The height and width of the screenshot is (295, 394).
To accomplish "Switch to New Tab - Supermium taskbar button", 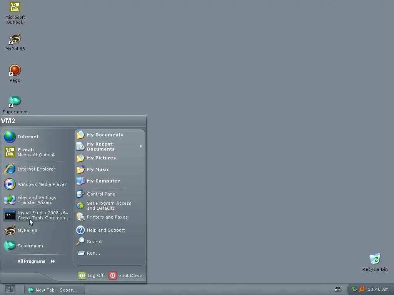I will point(55,290).
